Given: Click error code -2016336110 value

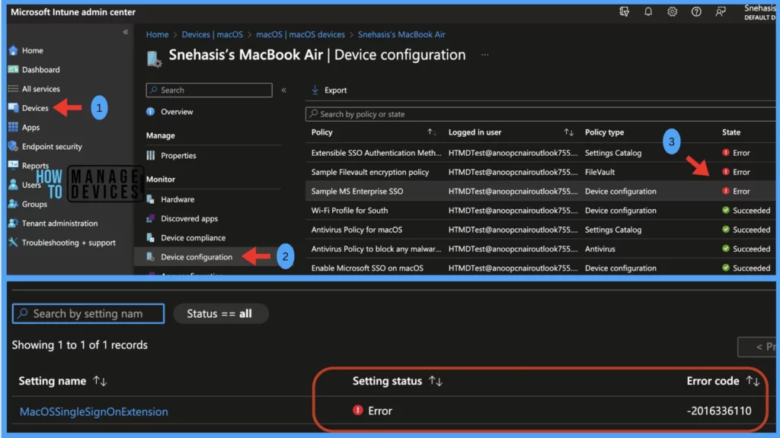Looking at the screenshot, I should [719, 411].
